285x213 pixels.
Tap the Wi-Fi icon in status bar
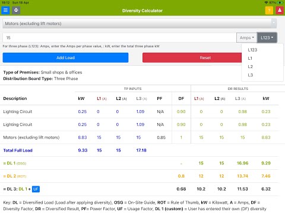click(x=266, y=2)
